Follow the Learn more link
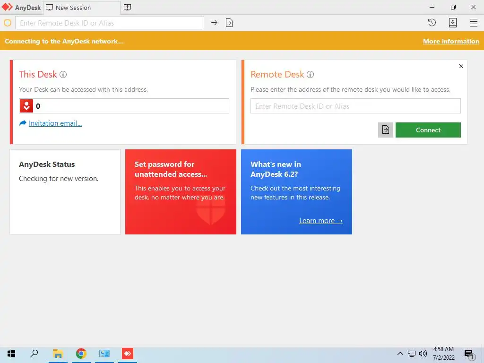The width and height of the screenshot is (484, 363). click(321, 221)
